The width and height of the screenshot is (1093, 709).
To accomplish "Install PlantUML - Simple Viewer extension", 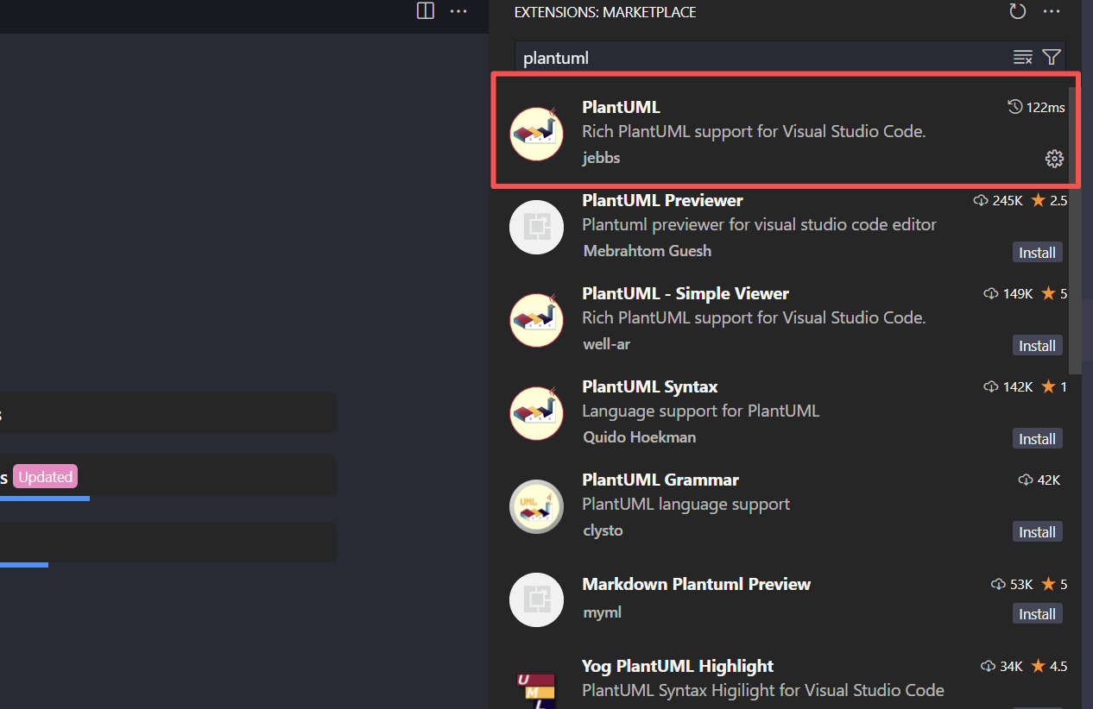I will pyautogui.click(x=1037, y=346).
